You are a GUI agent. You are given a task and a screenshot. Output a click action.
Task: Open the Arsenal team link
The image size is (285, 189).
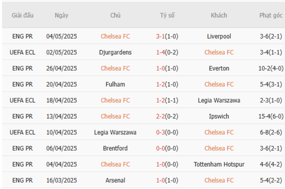click(x=115, y=180)
